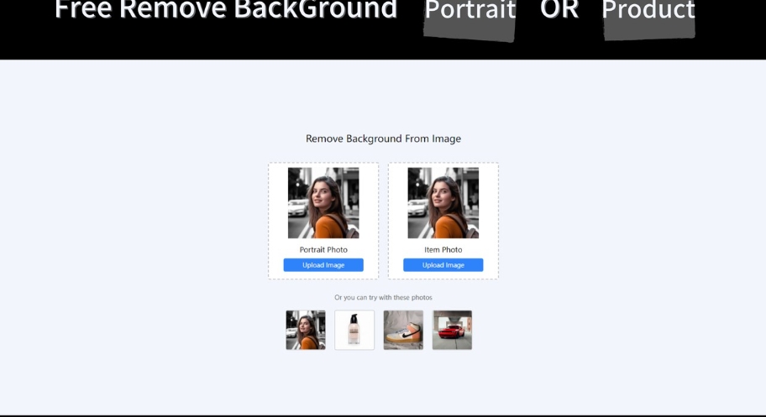Click the Item Photo preview image

click(x=443, y=203)
